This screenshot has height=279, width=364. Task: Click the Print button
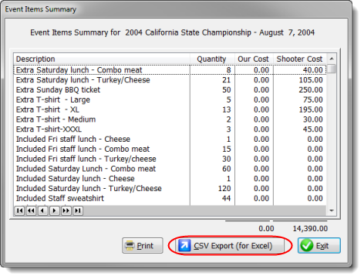click(x=143, y=246)
